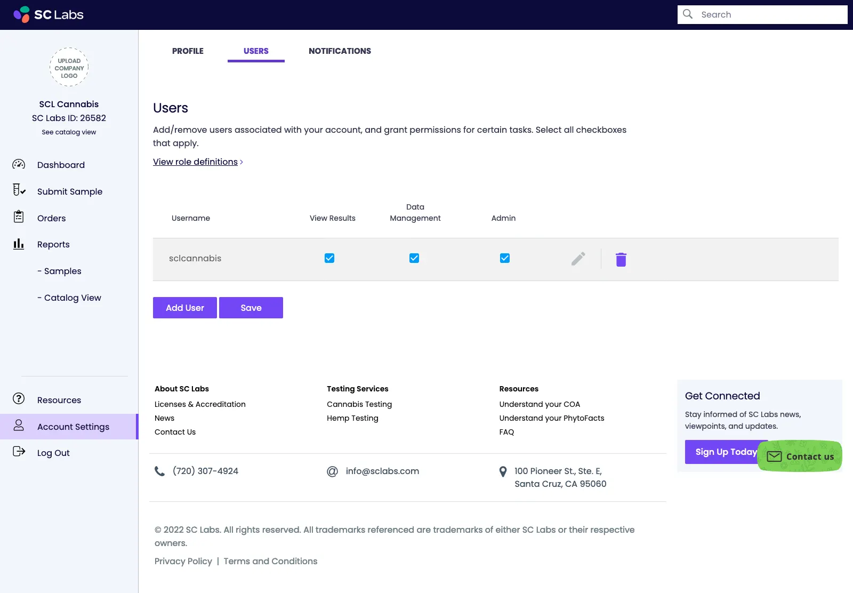Open View role definitions link
The width and height of the screenshot is (853, 593).
(195, 162)
